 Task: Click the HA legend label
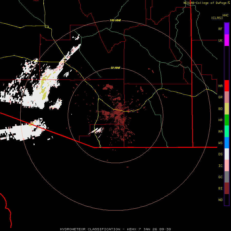tap(220, 86)
